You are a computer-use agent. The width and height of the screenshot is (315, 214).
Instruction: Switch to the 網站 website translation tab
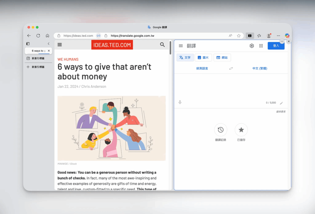(222, 57)
